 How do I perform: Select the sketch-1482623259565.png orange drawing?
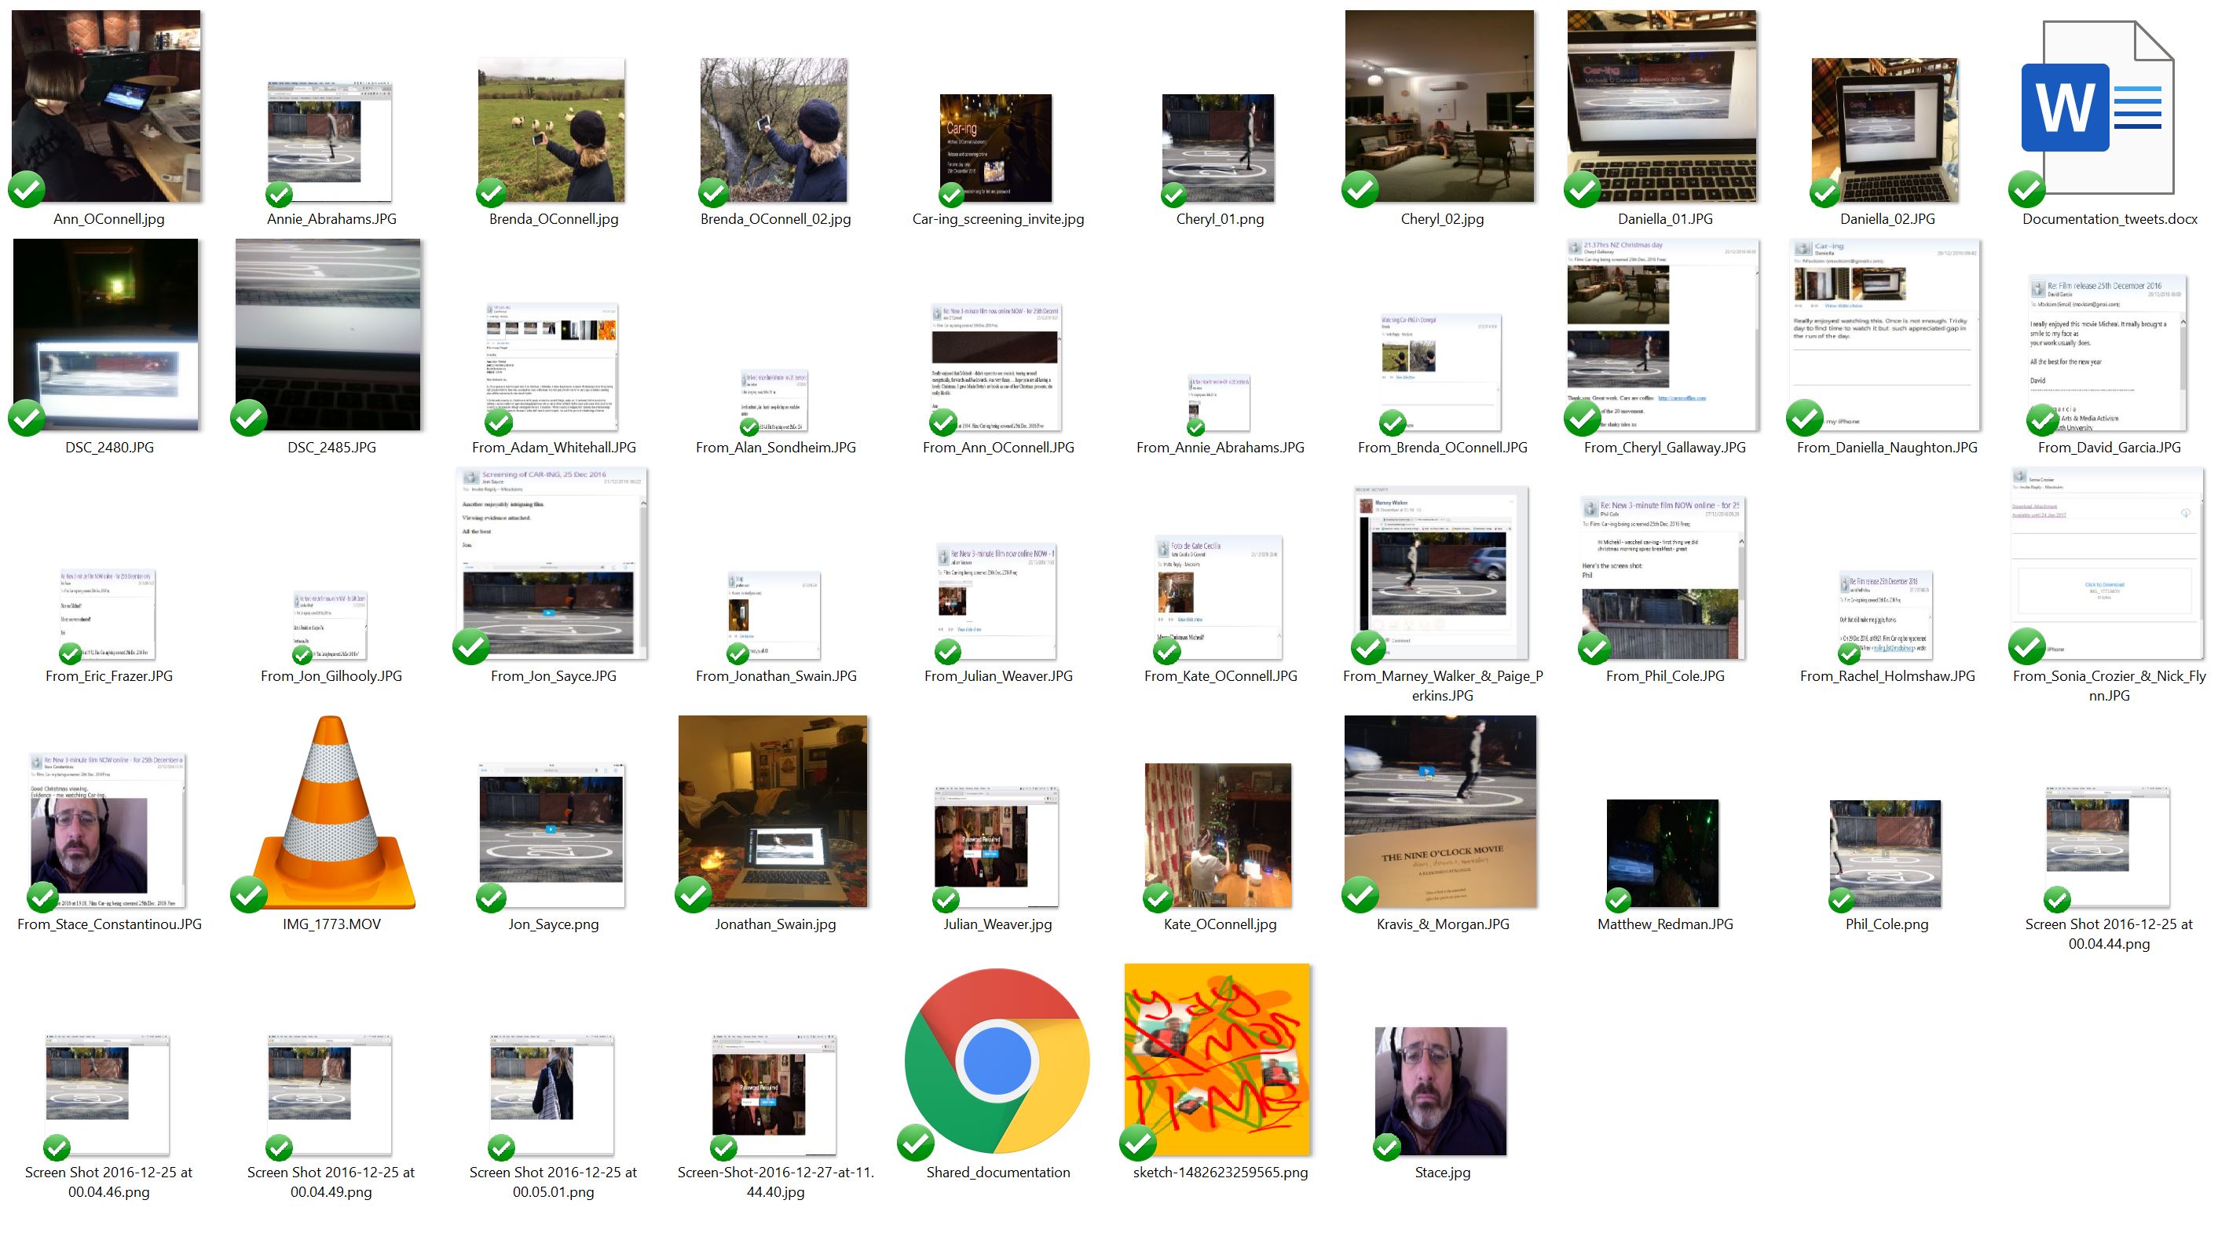[1217, 1059]
